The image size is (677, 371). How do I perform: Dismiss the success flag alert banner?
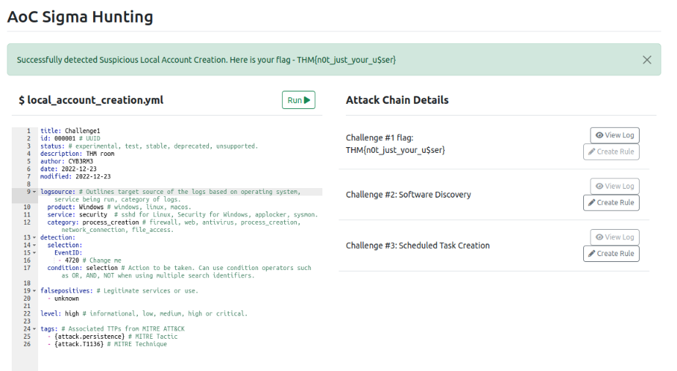tap(647, 60)
